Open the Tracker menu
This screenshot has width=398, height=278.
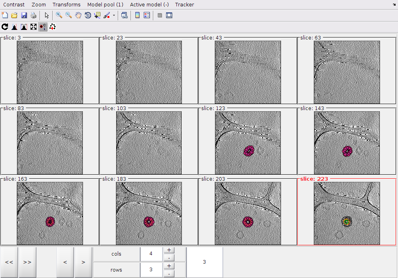click(x=184, y=4)
